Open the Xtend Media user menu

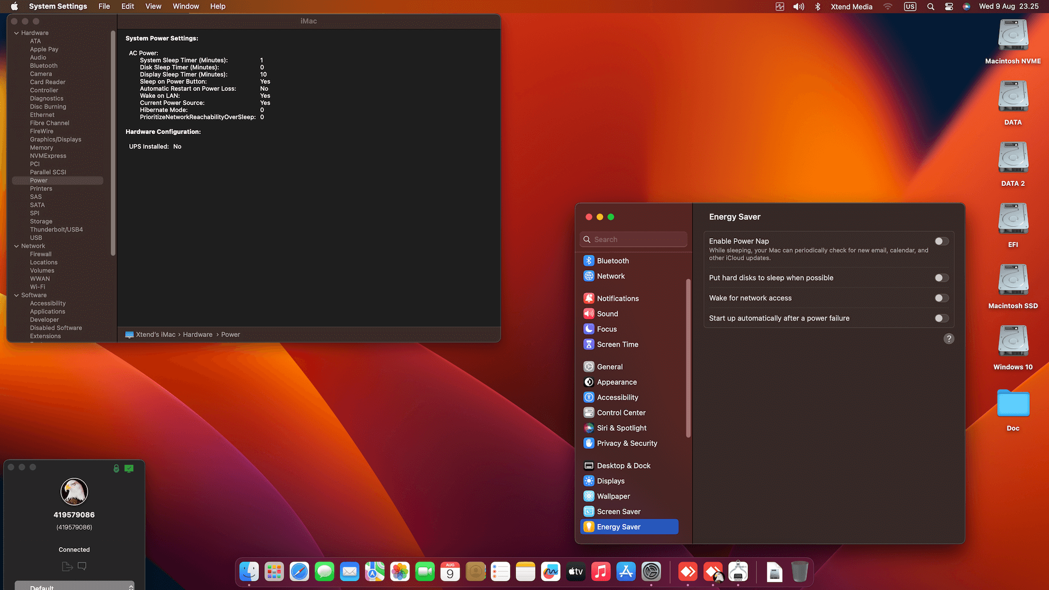pyautogui.click(x=851, y=7)
